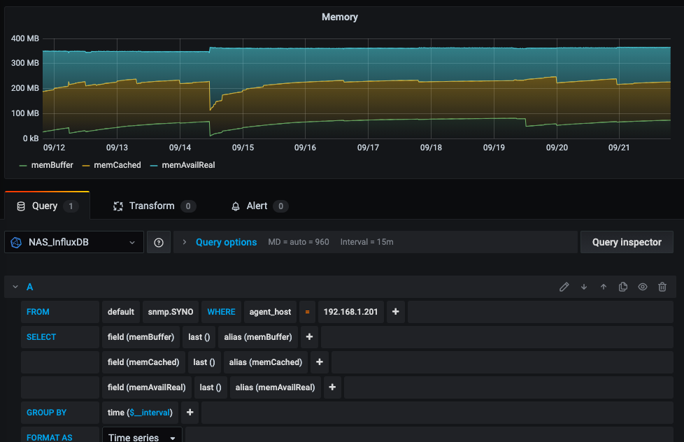Click alias (memAvailReal) segment
Image resolution: width=684 pixels, height=442 pixels.
[276, 387]
